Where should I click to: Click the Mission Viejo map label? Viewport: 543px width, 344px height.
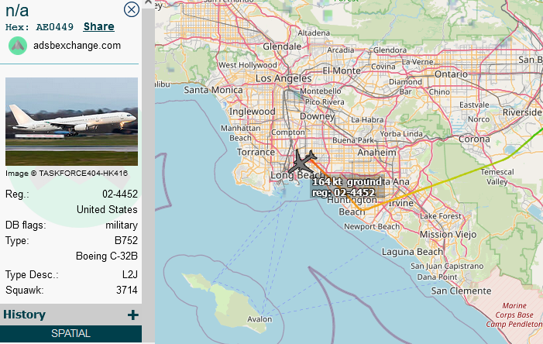(448, 235)
